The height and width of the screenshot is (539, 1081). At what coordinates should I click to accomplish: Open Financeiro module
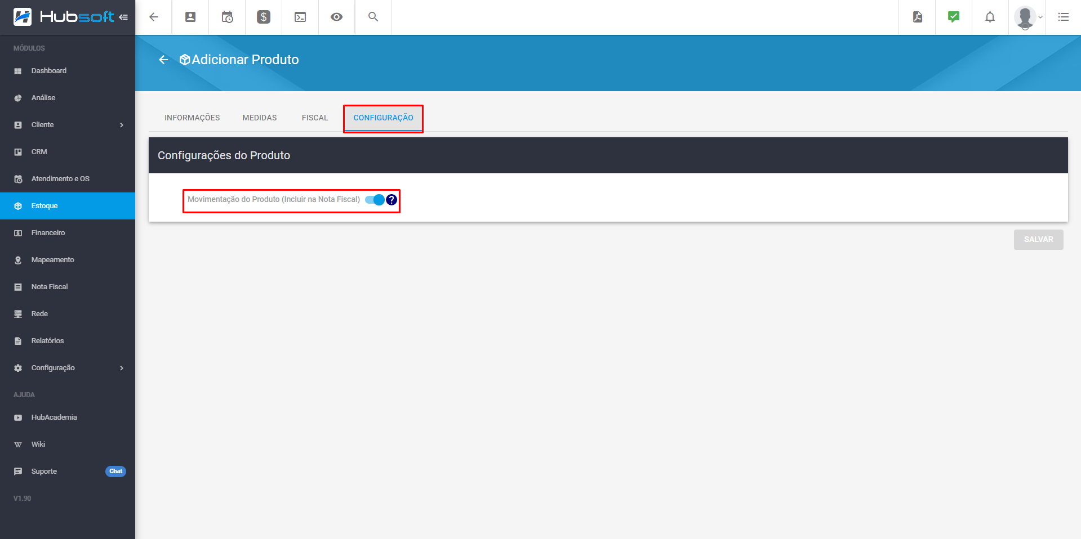68,233
